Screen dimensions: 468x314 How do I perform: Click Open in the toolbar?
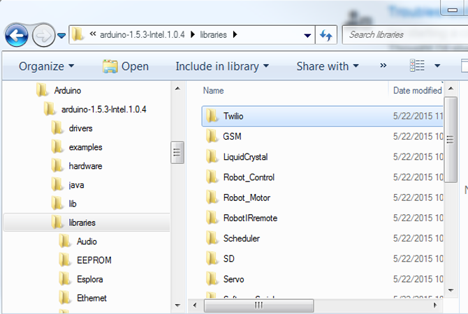tap(125, 66)
